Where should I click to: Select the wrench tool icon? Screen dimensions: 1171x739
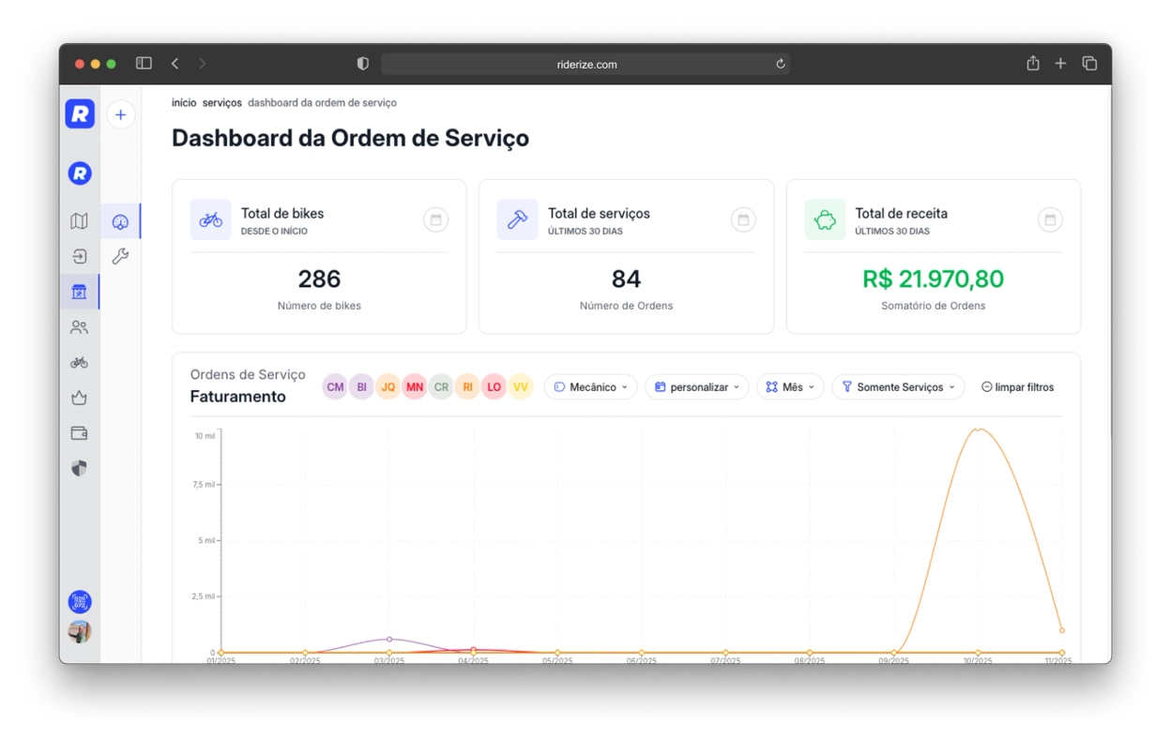[x=120, y=255]
